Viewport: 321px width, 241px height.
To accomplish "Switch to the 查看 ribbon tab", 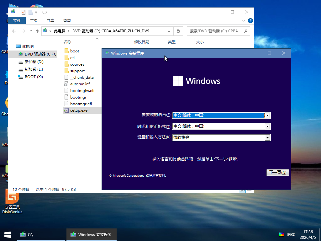I will (x=67, y=21).
